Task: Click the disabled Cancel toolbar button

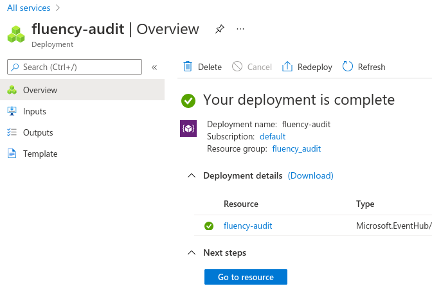Action: coord(252,67)
